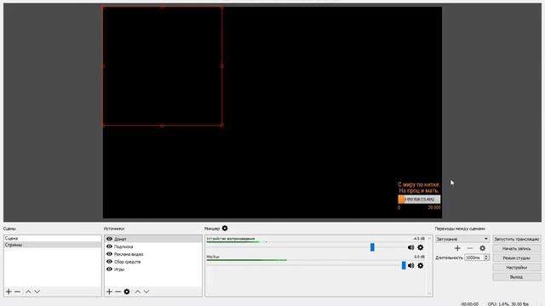Hide the Реклама видео source with its eye icon
Screen dimensions: 545x306
(109, 254)
